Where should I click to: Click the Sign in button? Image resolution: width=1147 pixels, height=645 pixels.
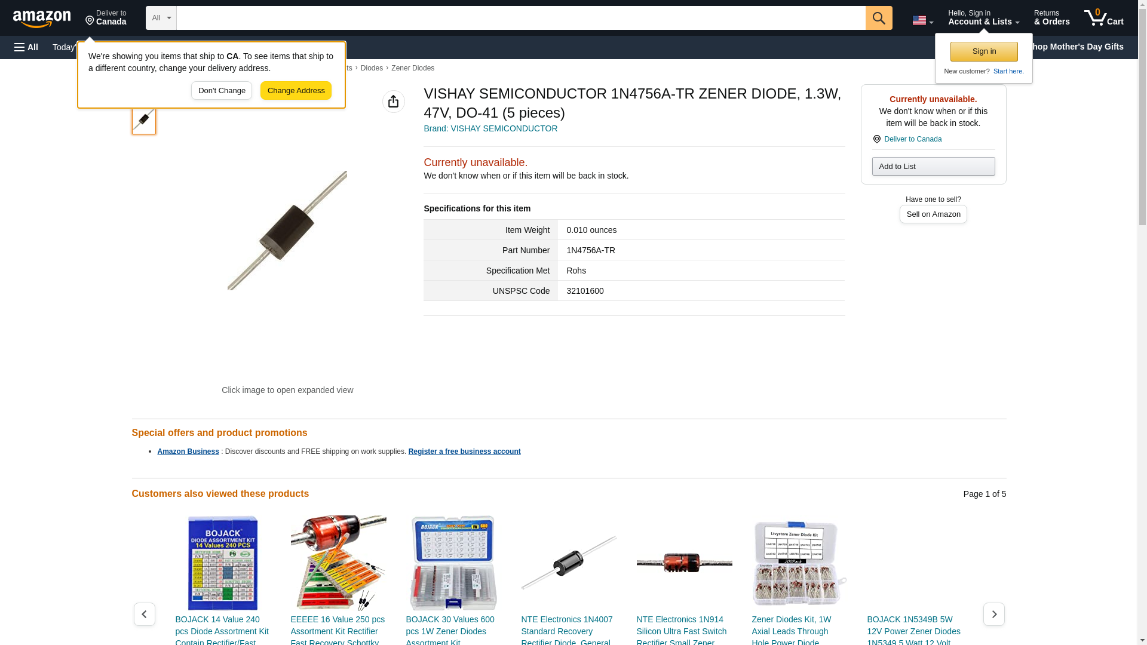pos(984,51)
